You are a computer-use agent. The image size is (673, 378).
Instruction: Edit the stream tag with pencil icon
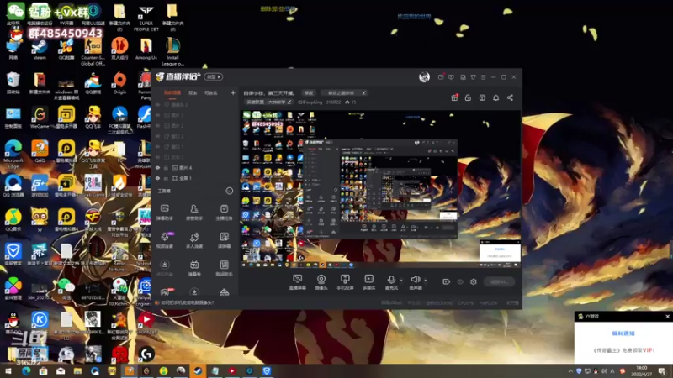point(364,92)
